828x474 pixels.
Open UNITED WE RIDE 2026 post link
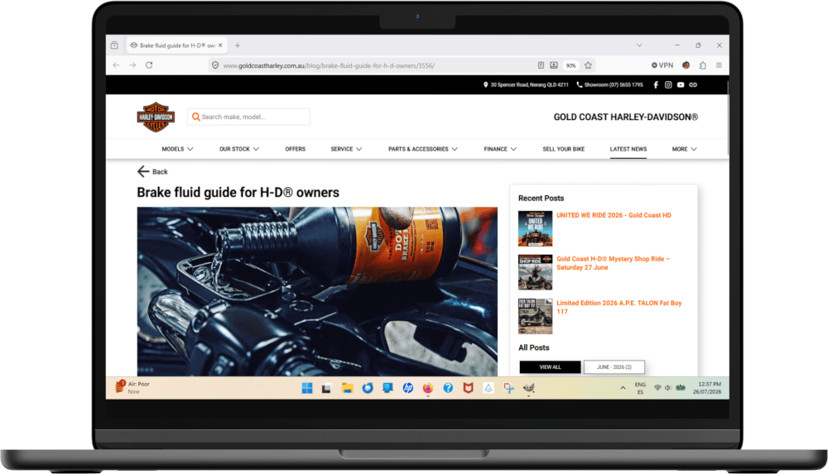click(614, 215)
